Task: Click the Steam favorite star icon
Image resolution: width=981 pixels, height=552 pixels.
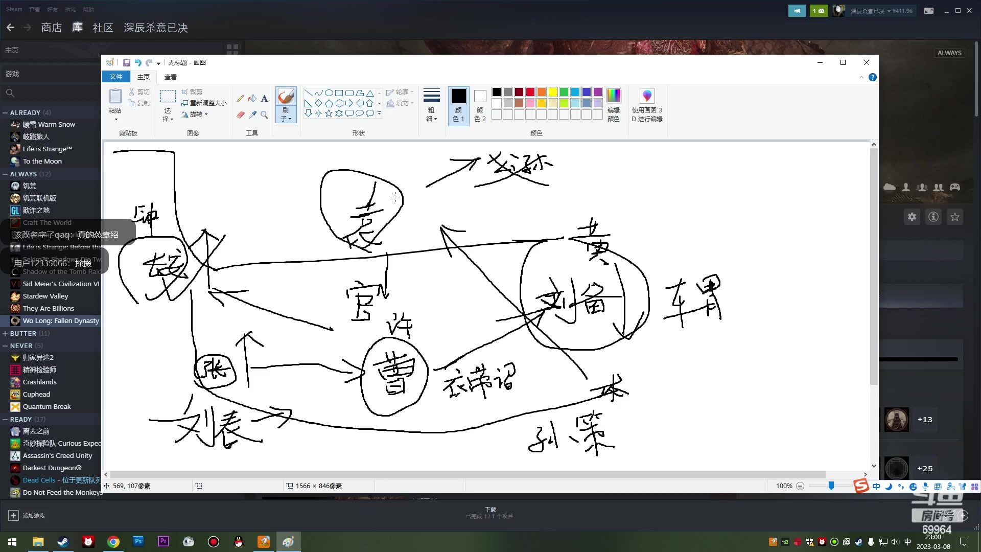Action: 955,217
